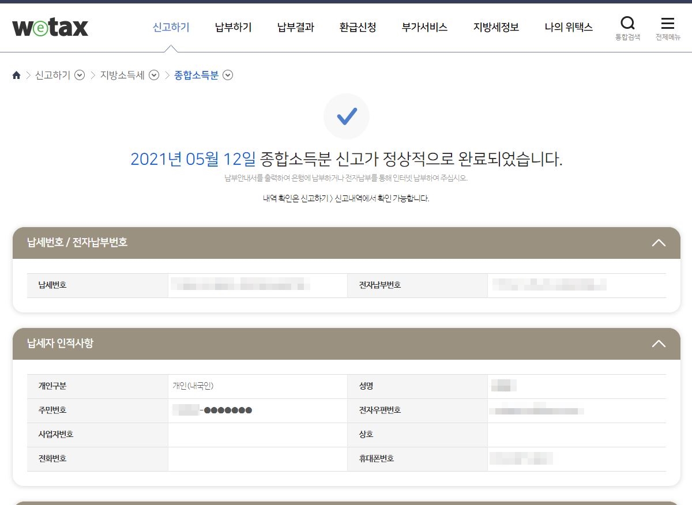Screen dimensions: 692x505
Task: Open the 납부하기 top menu
Action: pyautogui.click(x=233, y=27)
